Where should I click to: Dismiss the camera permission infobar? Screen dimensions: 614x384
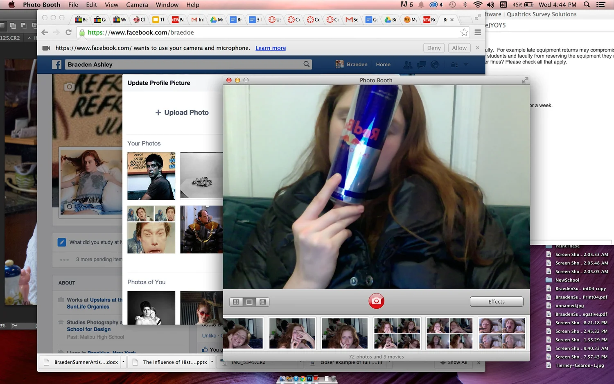(x=477, y=48)
